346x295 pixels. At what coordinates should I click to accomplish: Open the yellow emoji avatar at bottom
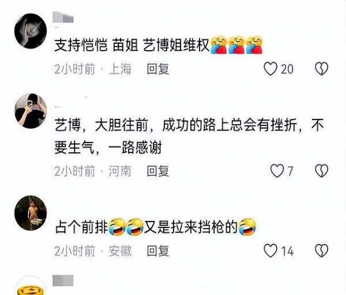point(31,286)
